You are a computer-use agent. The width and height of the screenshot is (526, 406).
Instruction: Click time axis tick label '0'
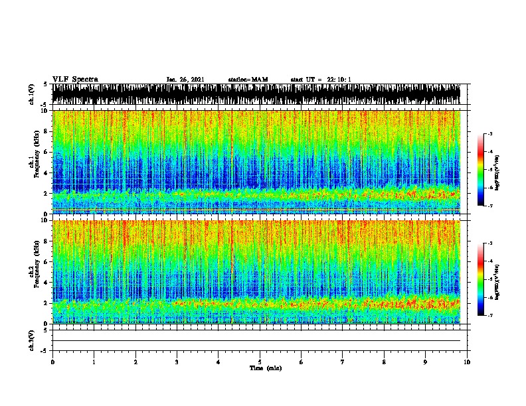point(52,362)
